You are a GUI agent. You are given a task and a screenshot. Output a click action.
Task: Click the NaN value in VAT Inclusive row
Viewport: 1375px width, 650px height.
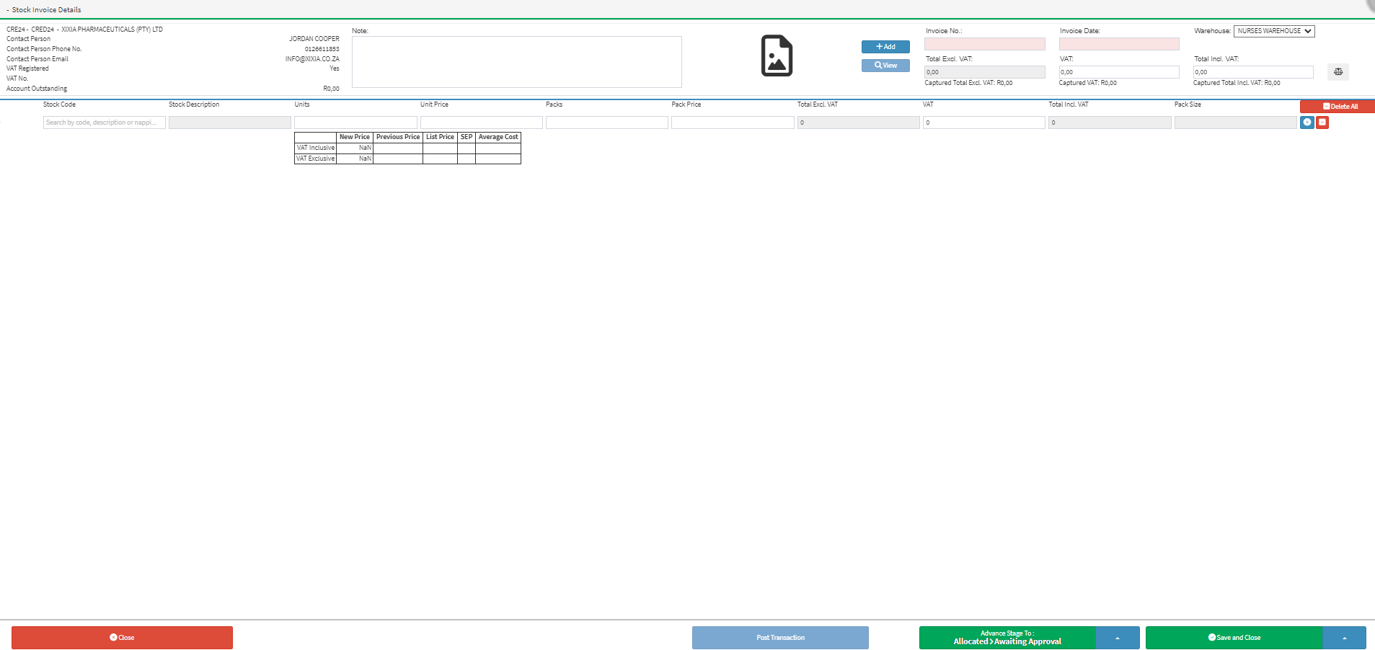coord(365,148)
